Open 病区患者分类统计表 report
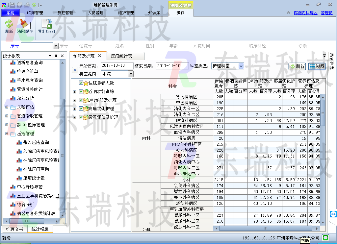Screen dimensions: 337x244 pyautogui.click(x=36, y=213)
